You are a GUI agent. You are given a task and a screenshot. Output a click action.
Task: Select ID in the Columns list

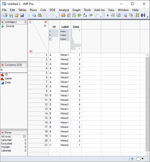[x=6, y=75]
